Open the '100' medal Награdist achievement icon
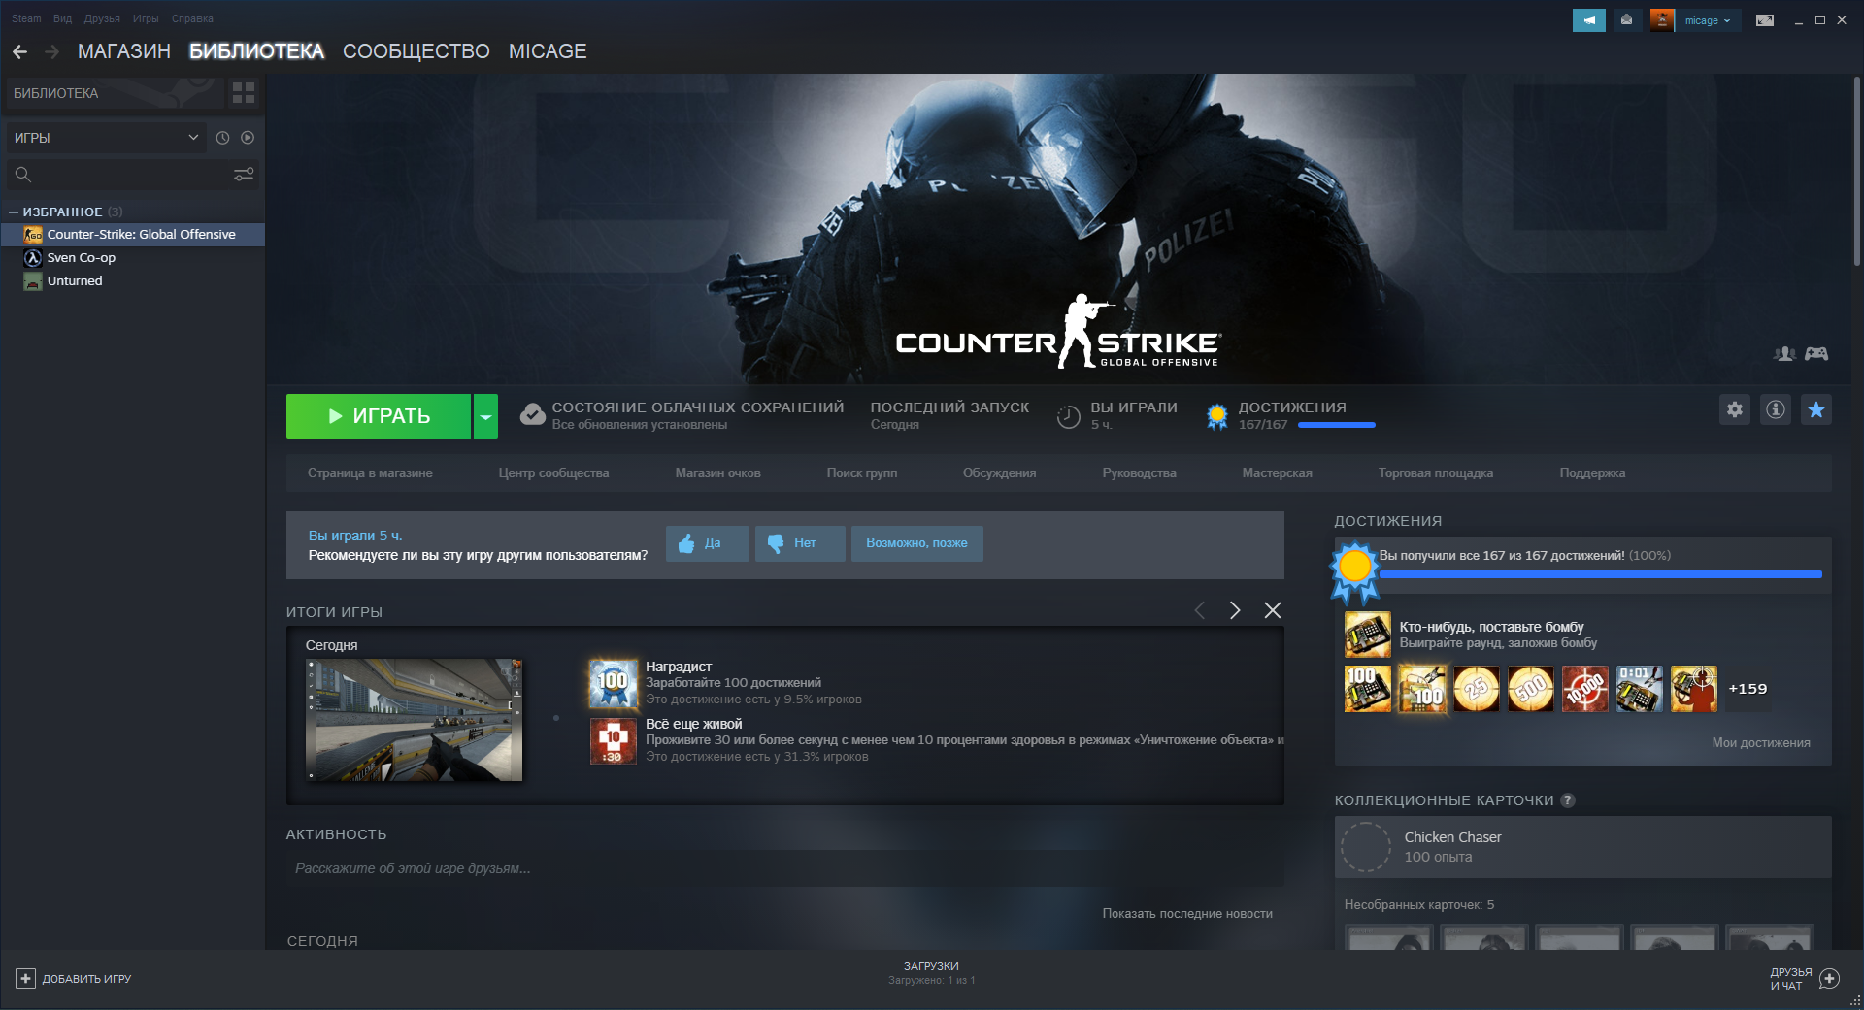The image size is (1864, 1010). pyautogui.click(x=614, y=683)
